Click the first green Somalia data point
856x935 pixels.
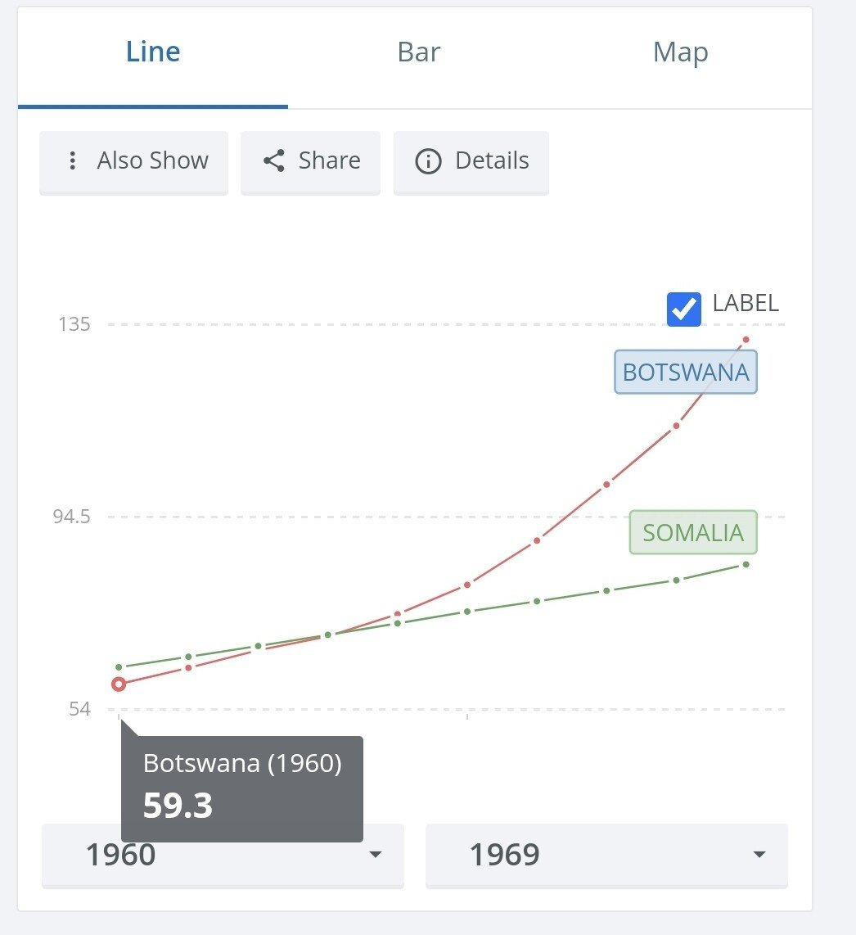119,667
